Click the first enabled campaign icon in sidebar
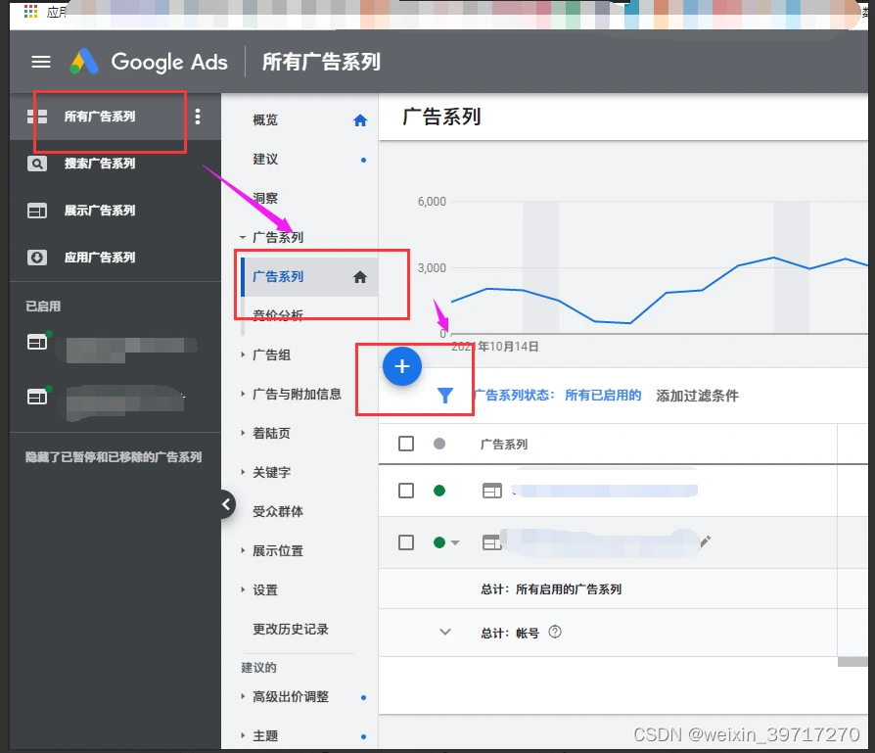875x753 pixels. (38, 342)
